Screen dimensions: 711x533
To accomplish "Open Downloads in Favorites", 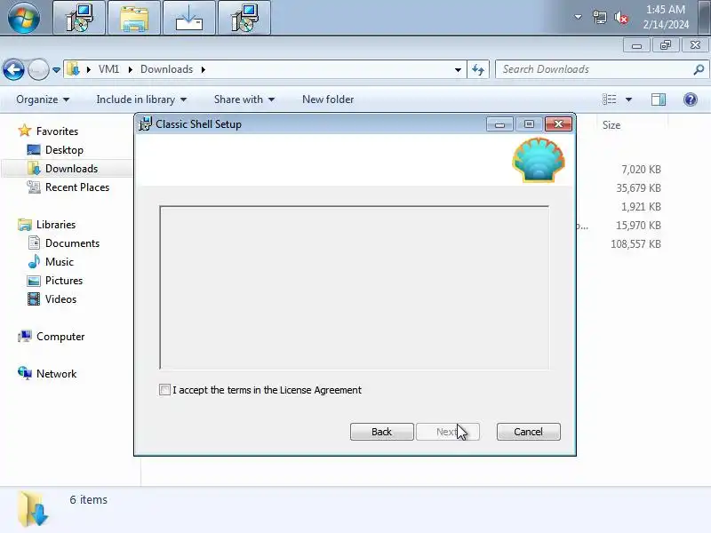I will click(71, 169).
